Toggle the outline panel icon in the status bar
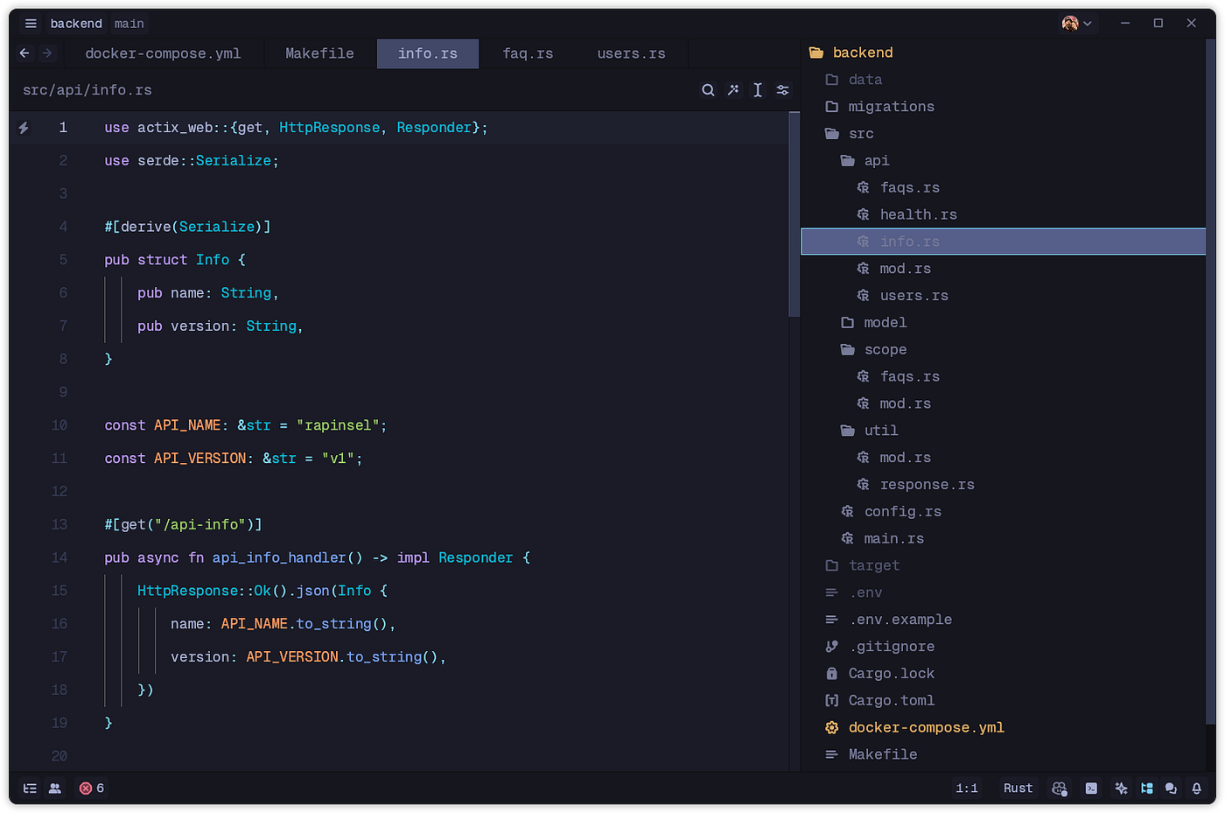 pyautogui.click(x=30, y=788)
